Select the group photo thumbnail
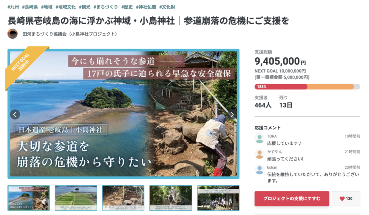 tap(218, 198)
